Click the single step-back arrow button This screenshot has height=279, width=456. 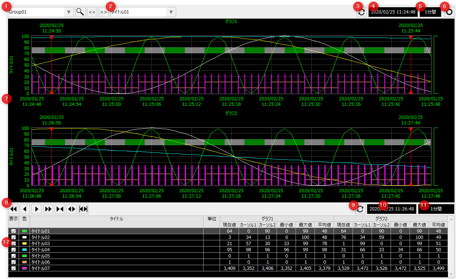pos(25,209)
